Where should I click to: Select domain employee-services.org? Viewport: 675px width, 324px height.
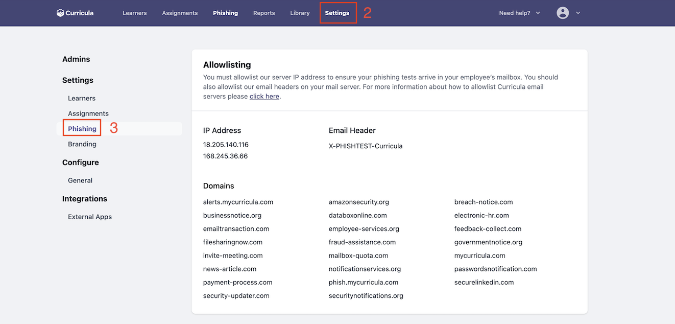tap(364, 228)
